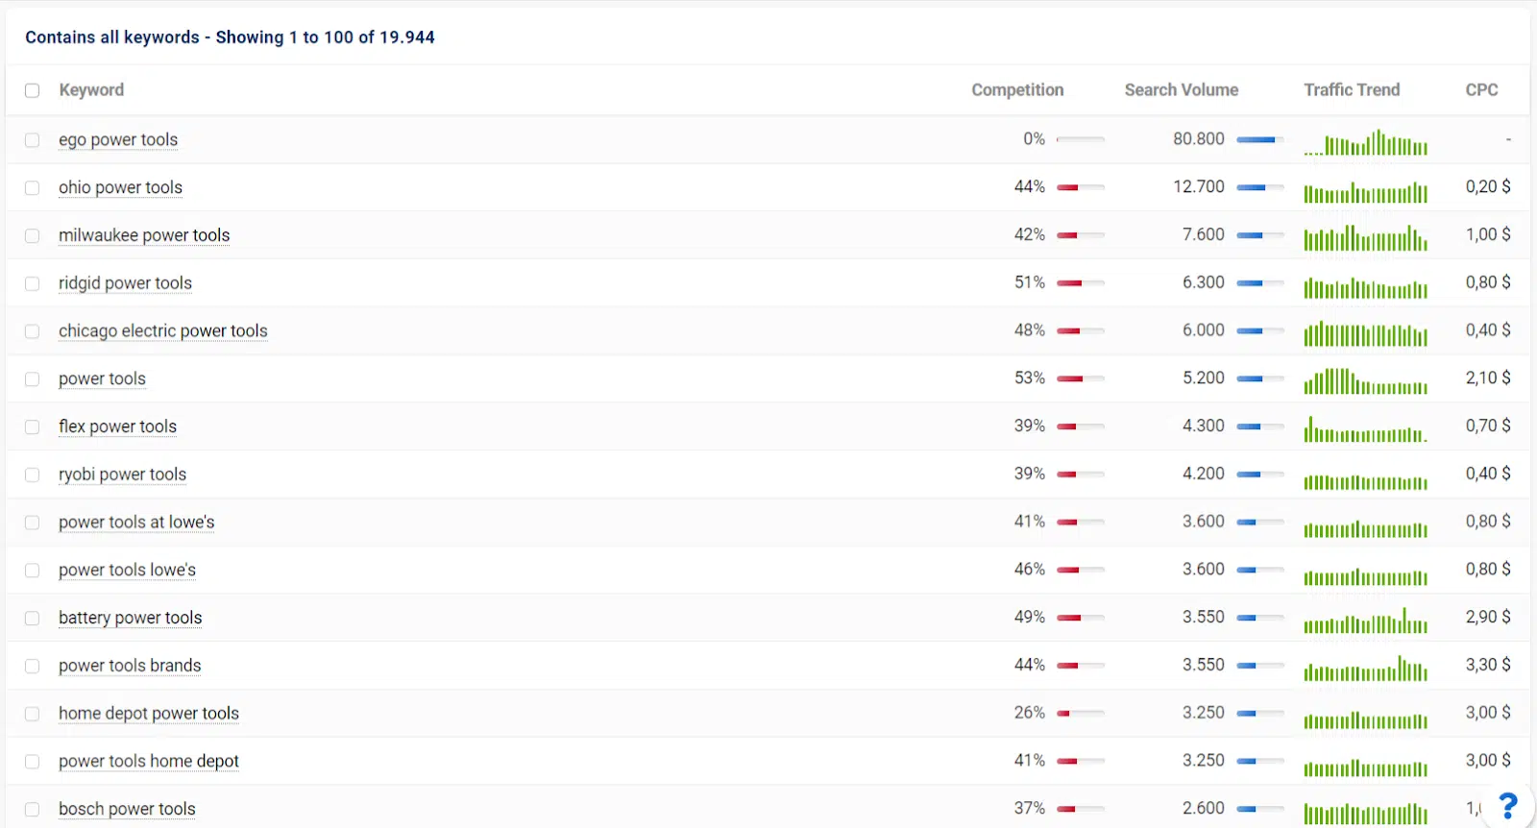Click milwaukee power tools trend sparkline
This screenshot has width=1537, height=828.
point(1365,238)
